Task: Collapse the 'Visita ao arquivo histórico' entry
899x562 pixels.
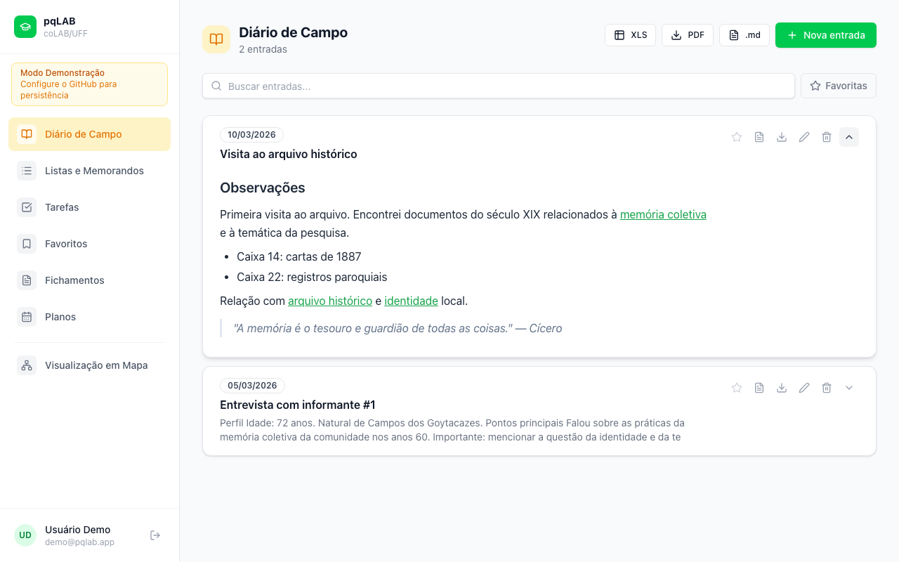Action: pyautogui.click(x=849, y=137)
